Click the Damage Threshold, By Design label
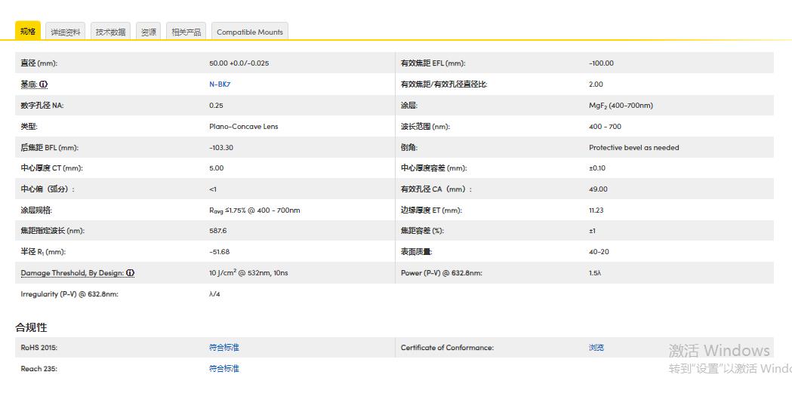 (x=72, y=273)
